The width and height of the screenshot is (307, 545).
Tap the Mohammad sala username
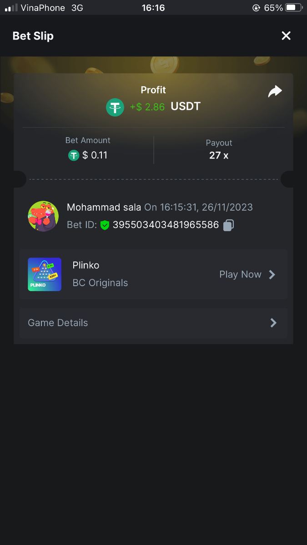coord(104,208)
